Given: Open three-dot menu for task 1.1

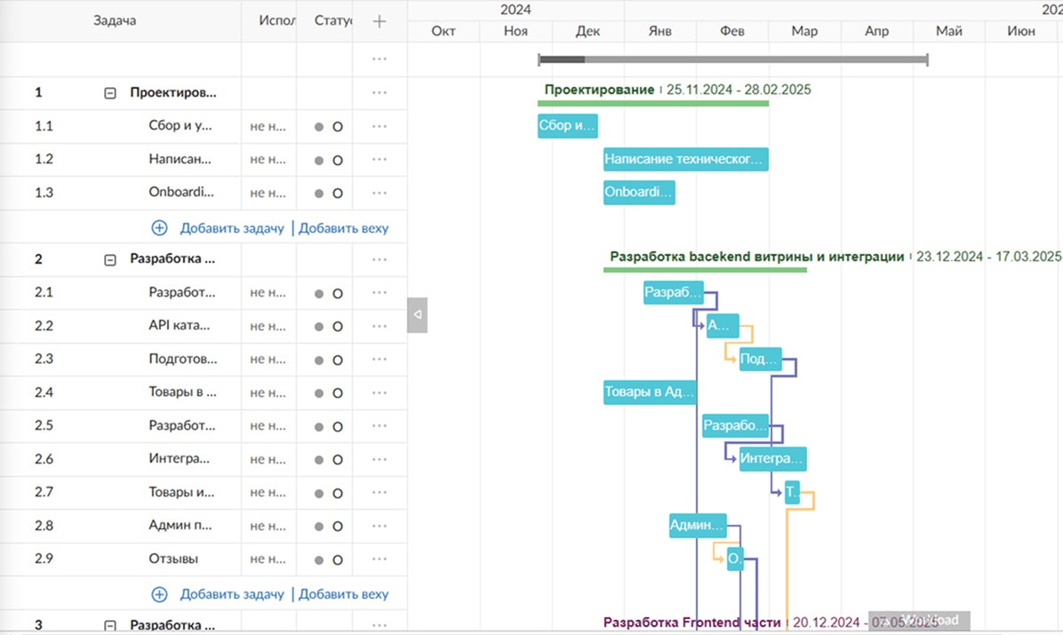Looking at the screenshot, I should [380, 126].
